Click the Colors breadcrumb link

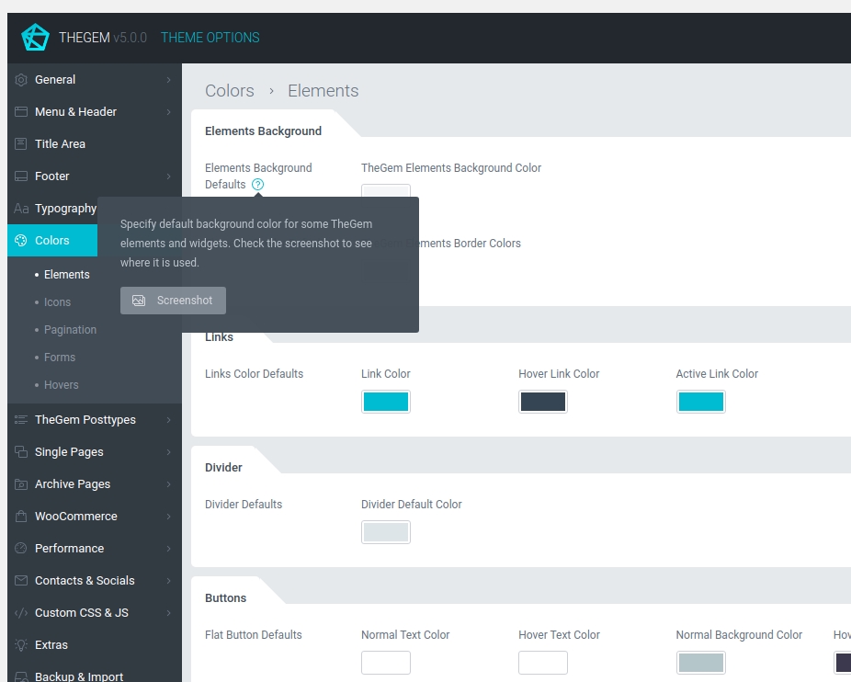click(x=229, y=91)
